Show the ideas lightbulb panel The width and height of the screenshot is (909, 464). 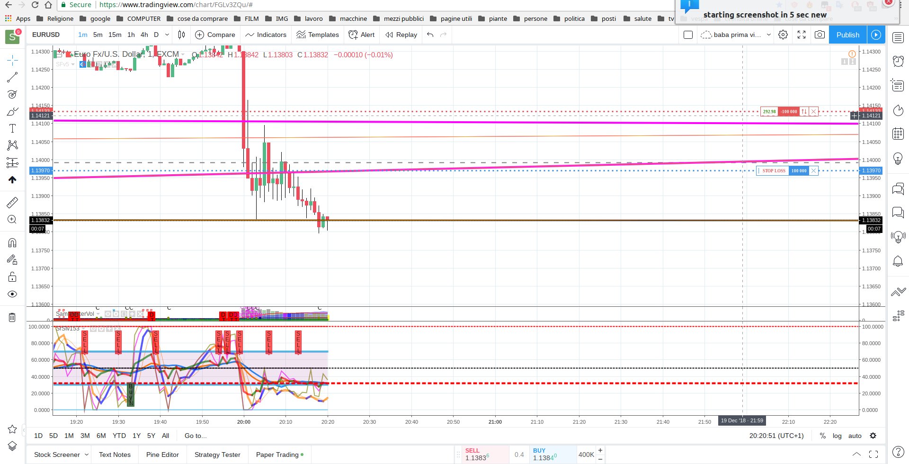click(x=898, y=158)
